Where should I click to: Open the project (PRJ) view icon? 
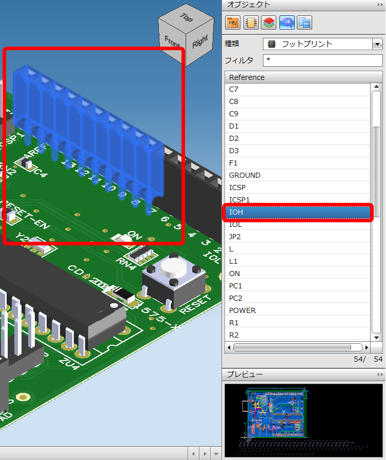pos(233,23)
